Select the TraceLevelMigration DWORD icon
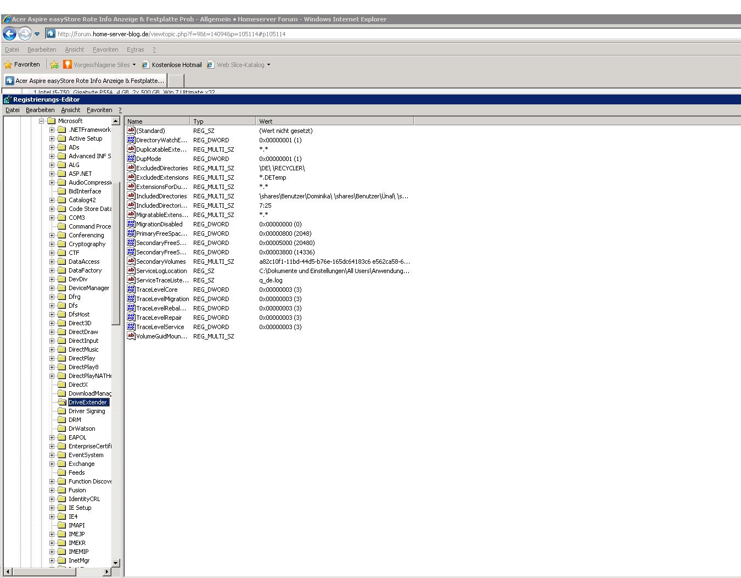741x578 pixels. coord(131,299)
